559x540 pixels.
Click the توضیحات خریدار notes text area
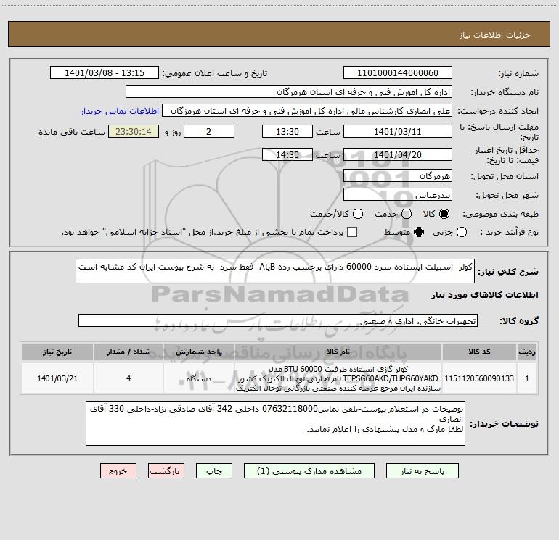click(x=276, y=423)
